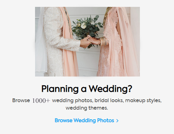Click the couple's clasped hands in the image
The width and height of the screenshot is (174, 134).
(90, 42)
